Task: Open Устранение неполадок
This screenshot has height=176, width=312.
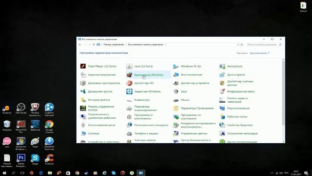Action: click(x=238, y=133)
